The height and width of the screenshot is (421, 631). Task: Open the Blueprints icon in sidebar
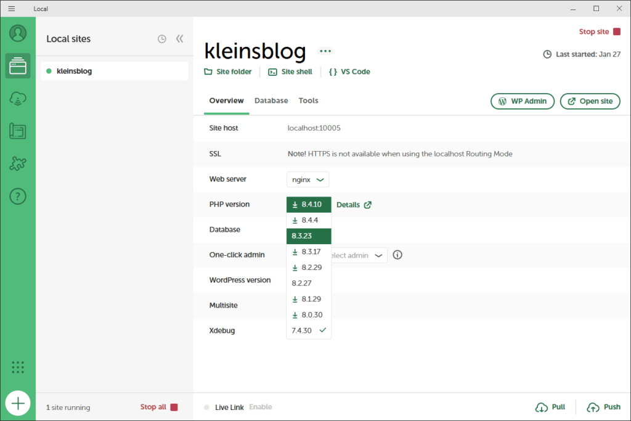[x=18, y=131]
